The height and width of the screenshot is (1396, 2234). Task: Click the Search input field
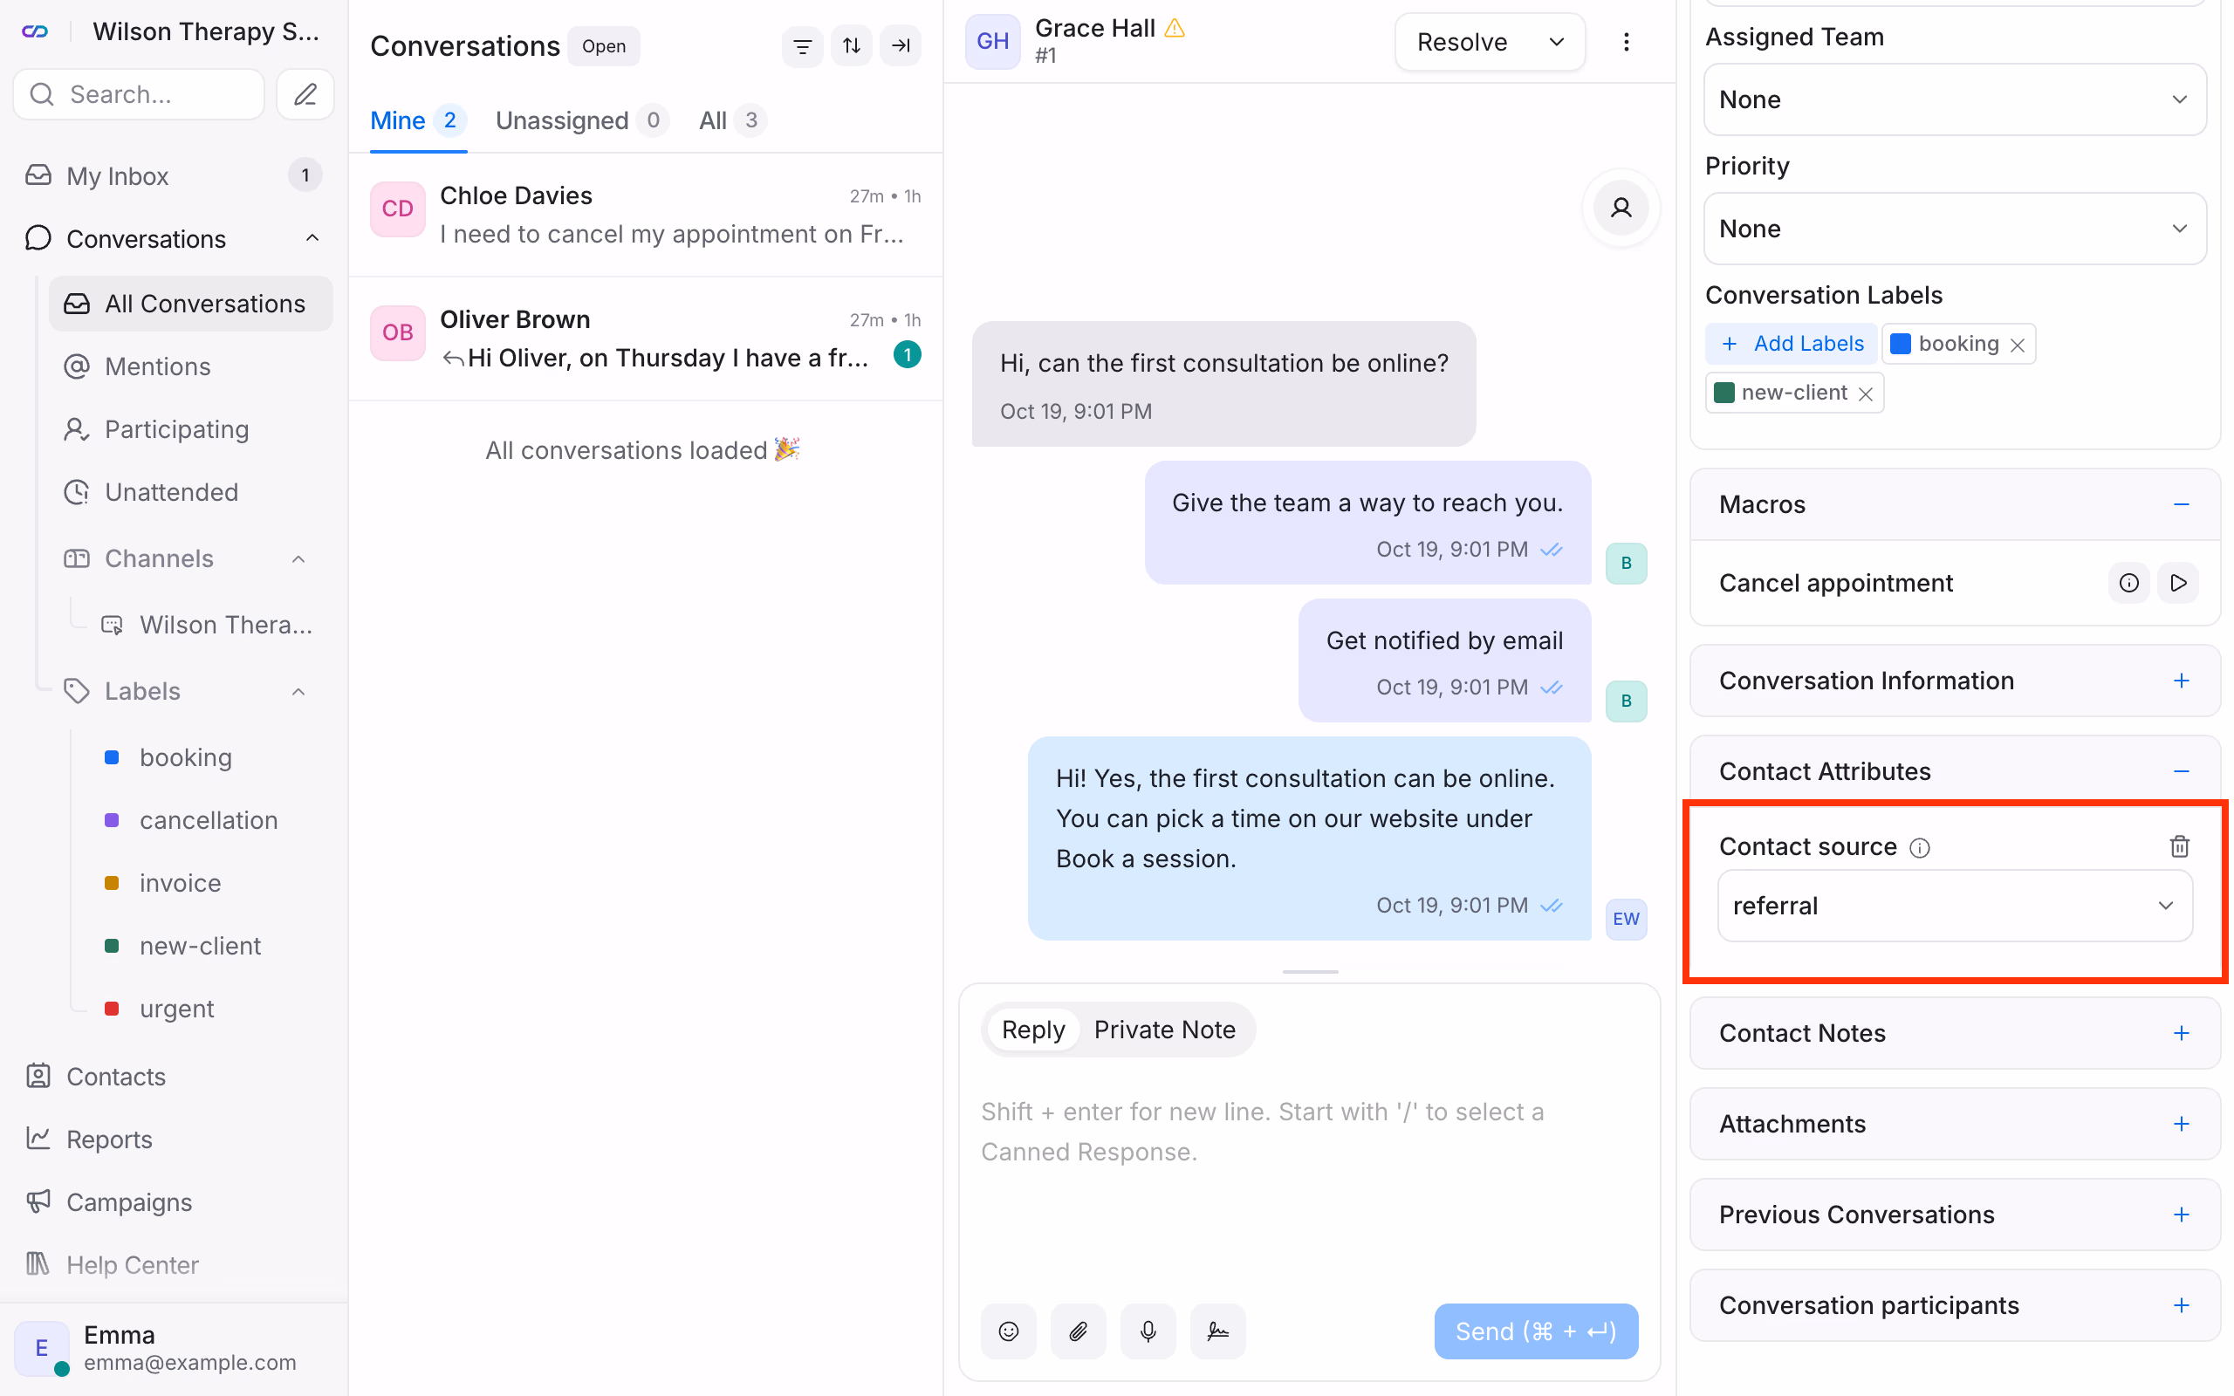click(x=139, y=94)
